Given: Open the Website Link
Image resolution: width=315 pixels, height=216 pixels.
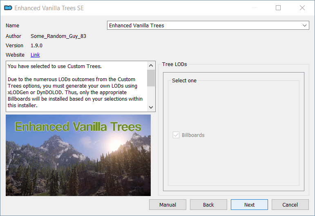Looking at the screenshot, I should coord(35,55).
